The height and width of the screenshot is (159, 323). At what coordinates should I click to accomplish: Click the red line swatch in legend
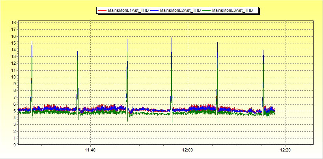coord(102,11)
